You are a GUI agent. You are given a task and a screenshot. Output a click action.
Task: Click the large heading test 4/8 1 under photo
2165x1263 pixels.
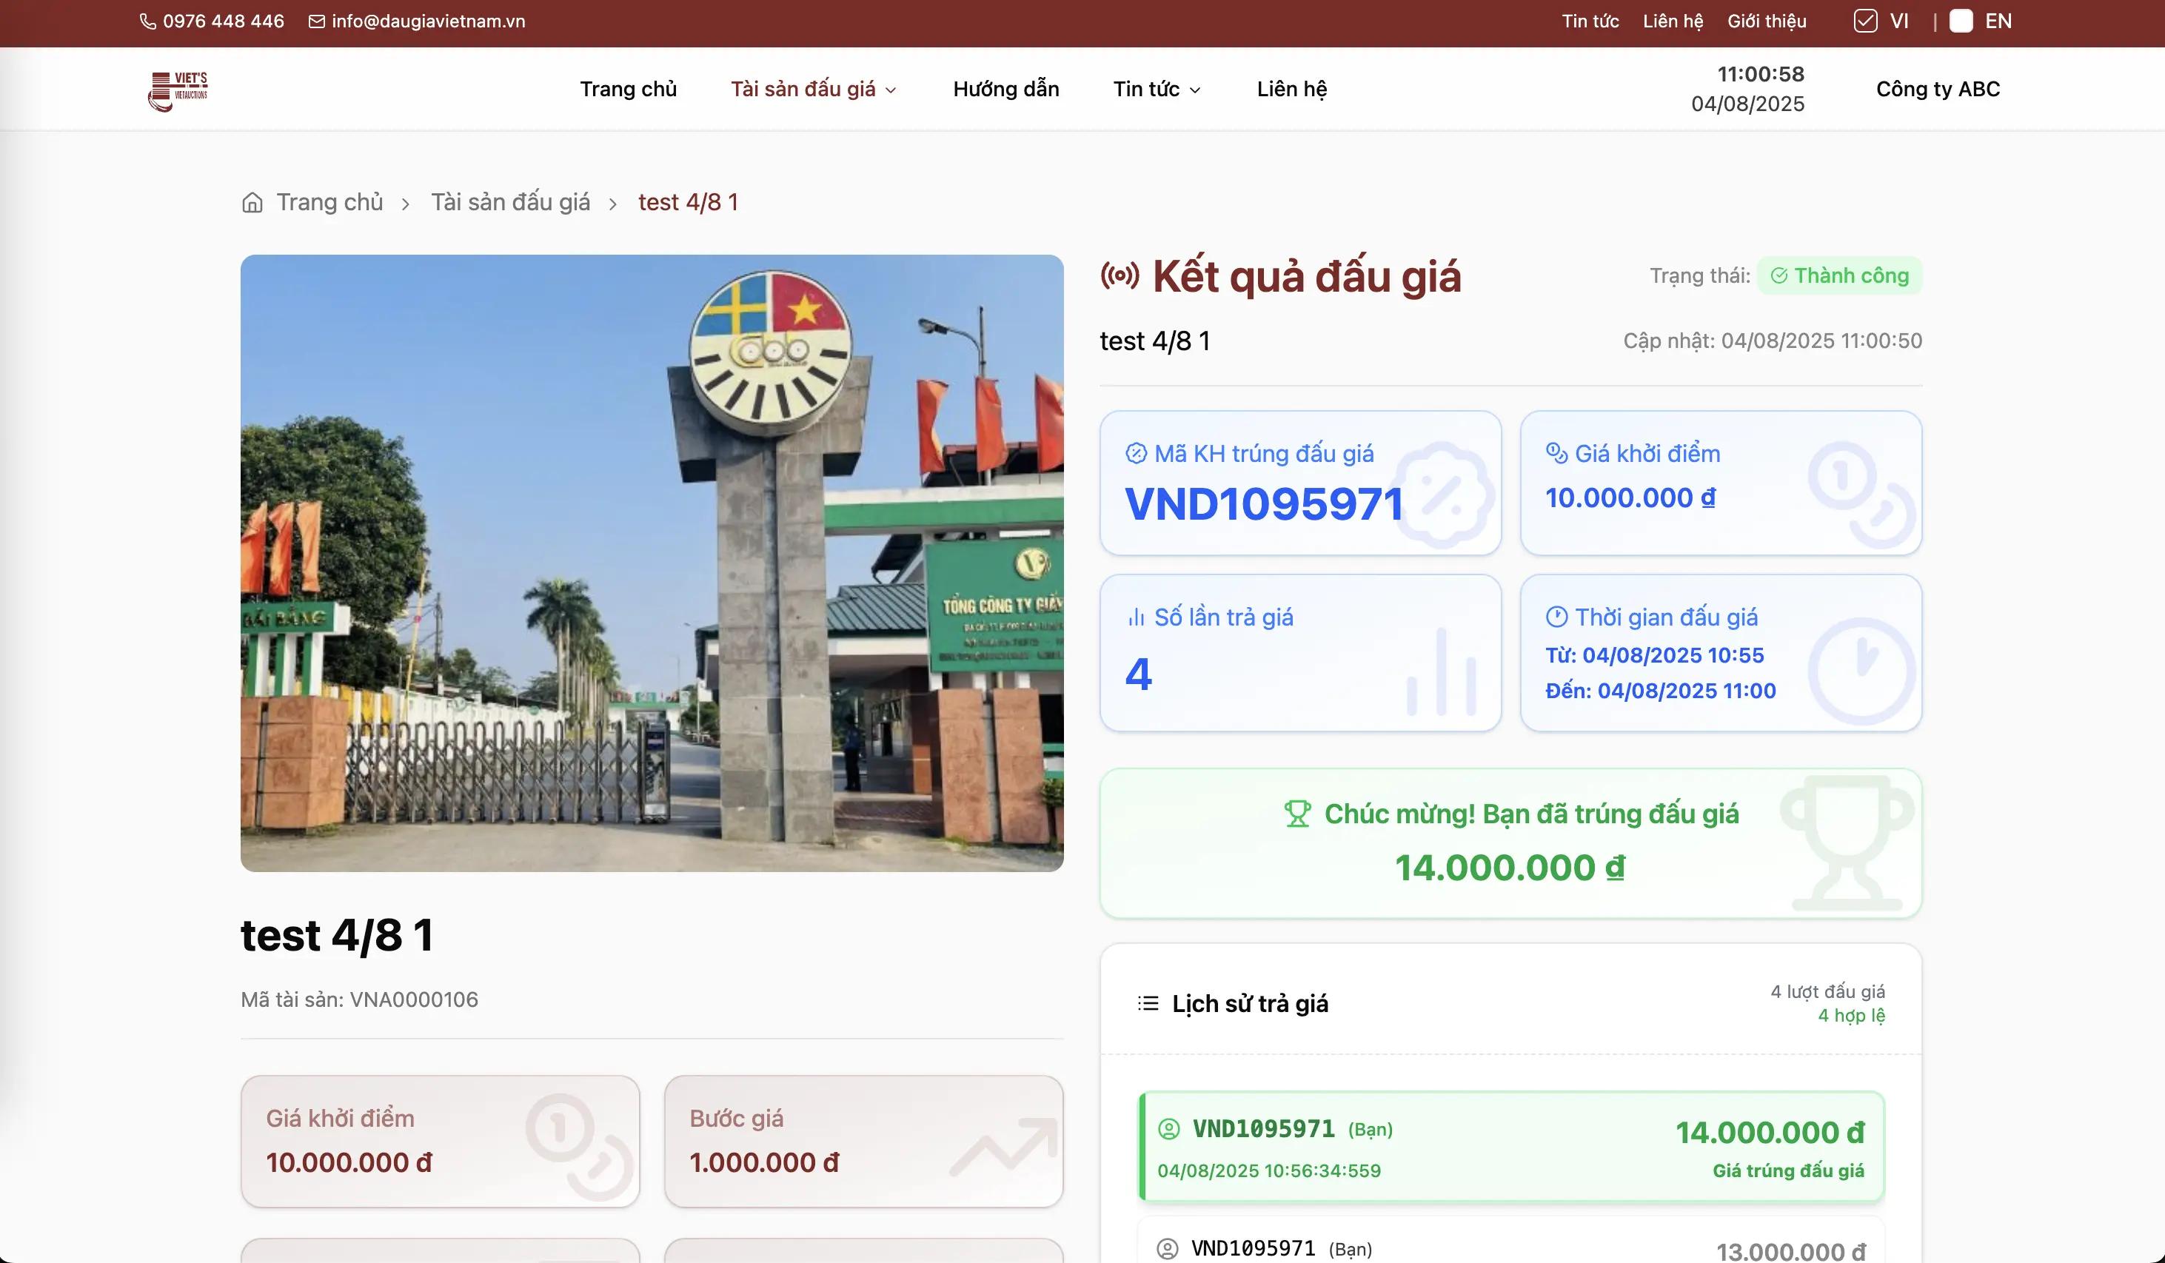[x=337, y=936]
